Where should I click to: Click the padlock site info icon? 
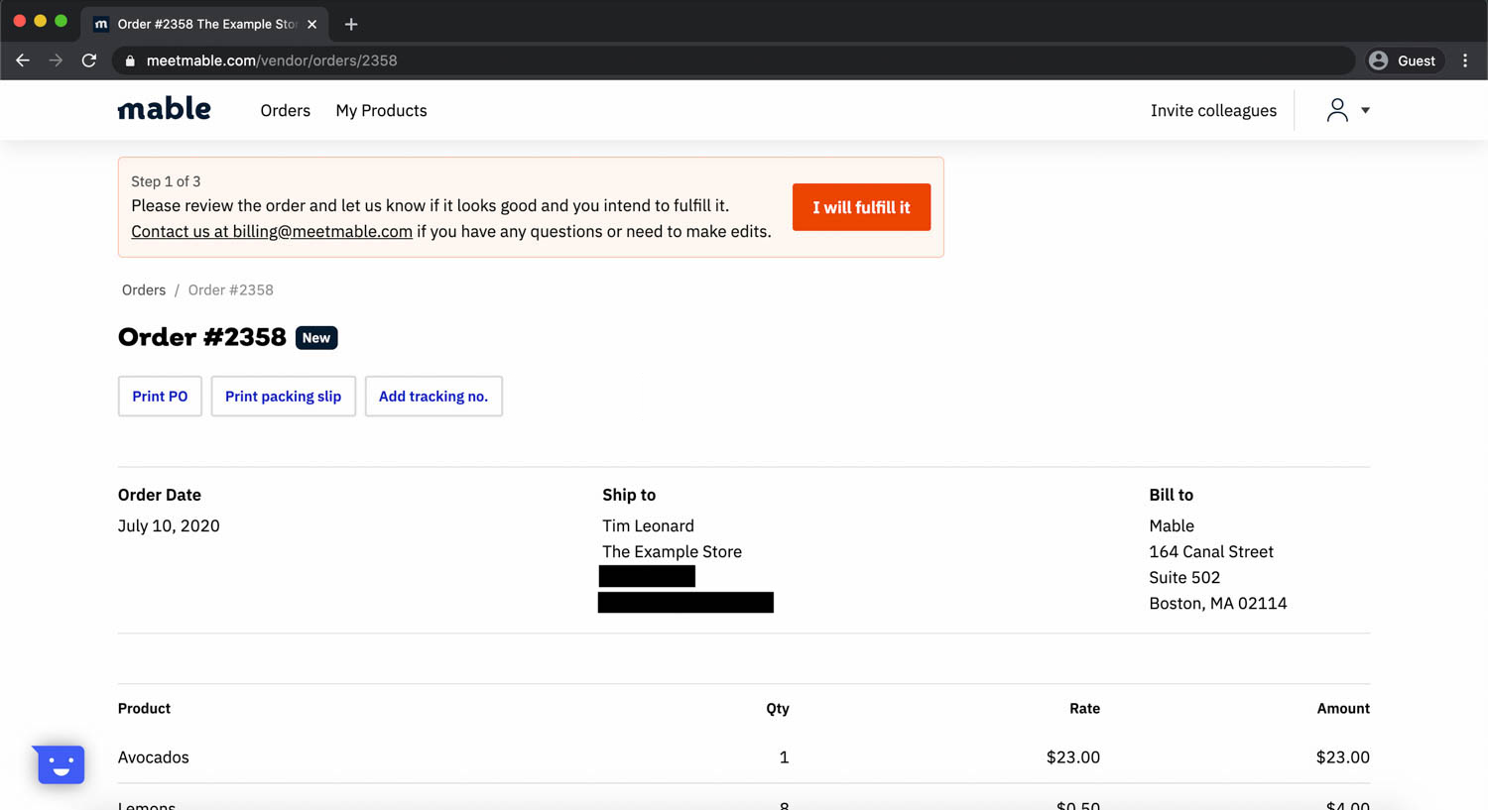coord(130,60)
